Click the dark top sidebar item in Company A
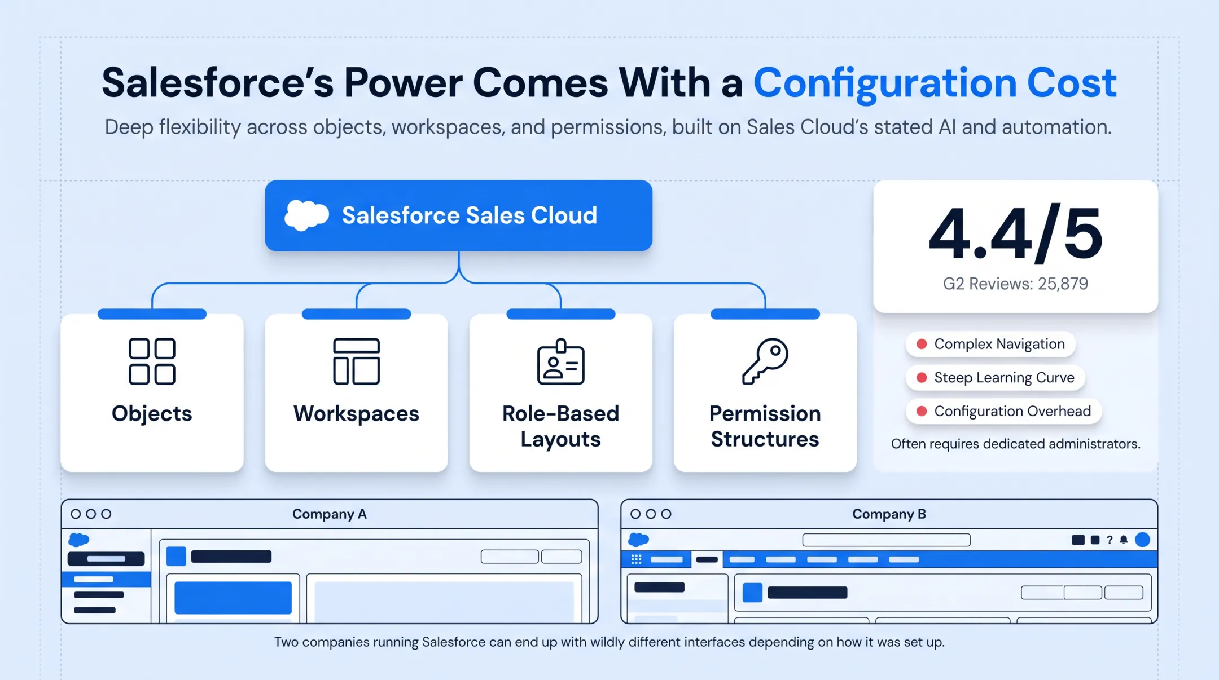The height and width of the screenshot is (680, 1219). click(x=106, y=559)
